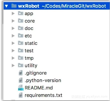The width and height of the screenshot is (110, 101).
Task: Select the utility folder label
Action: (x=31, y=65)
